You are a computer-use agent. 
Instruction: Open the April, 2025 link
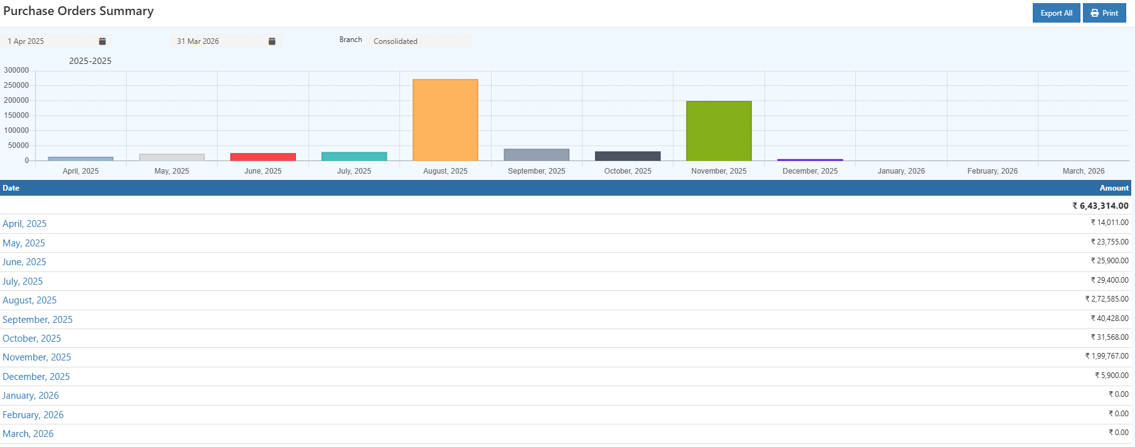(24, 224)
